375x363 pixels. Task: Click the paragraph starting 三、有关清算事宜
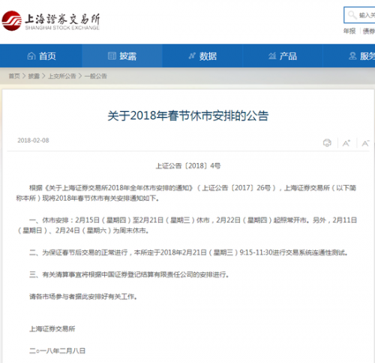click(129, 274)
